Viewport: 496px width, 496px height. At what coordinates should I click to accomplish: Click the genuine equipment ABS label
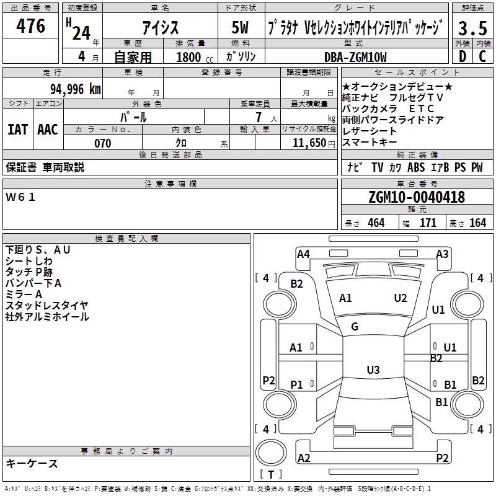pyautogui.click(x=416, y=167)
